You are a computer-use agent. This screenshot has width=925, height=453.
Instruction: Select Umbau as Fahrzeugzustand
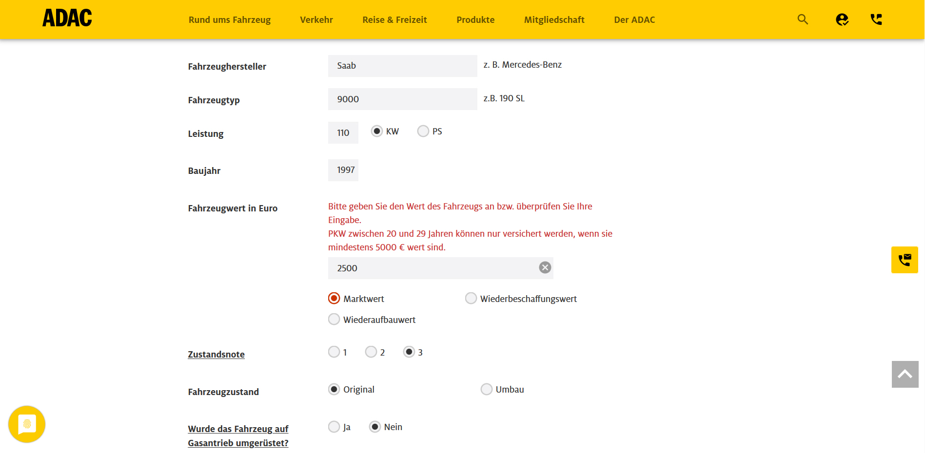coord(487,389)
